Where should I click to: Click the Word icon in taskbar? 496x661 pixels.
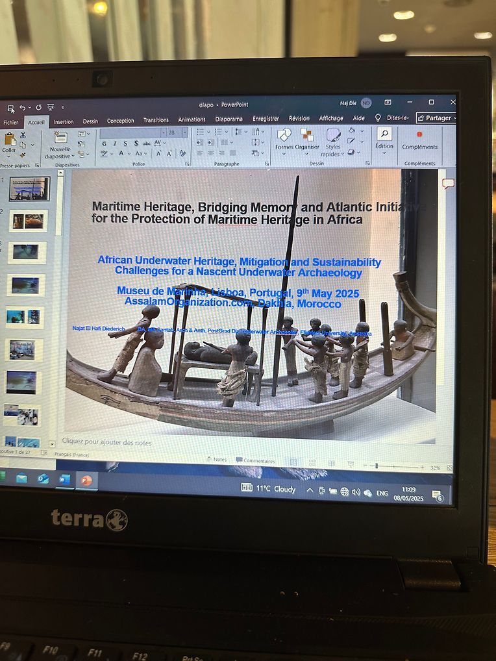tap(65, 480)
